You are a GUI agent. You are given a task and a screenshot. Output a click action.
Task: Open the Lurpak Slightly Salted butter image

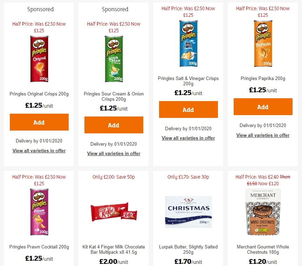coord(188,212)
